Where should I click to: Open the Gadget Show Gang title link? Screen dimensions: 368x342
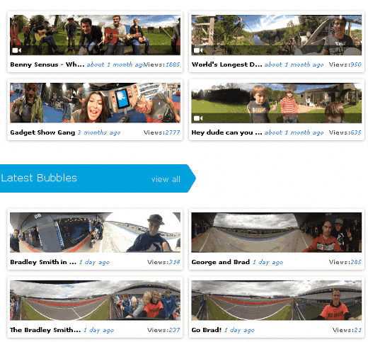pyautogui.click(x=42, y=132)
